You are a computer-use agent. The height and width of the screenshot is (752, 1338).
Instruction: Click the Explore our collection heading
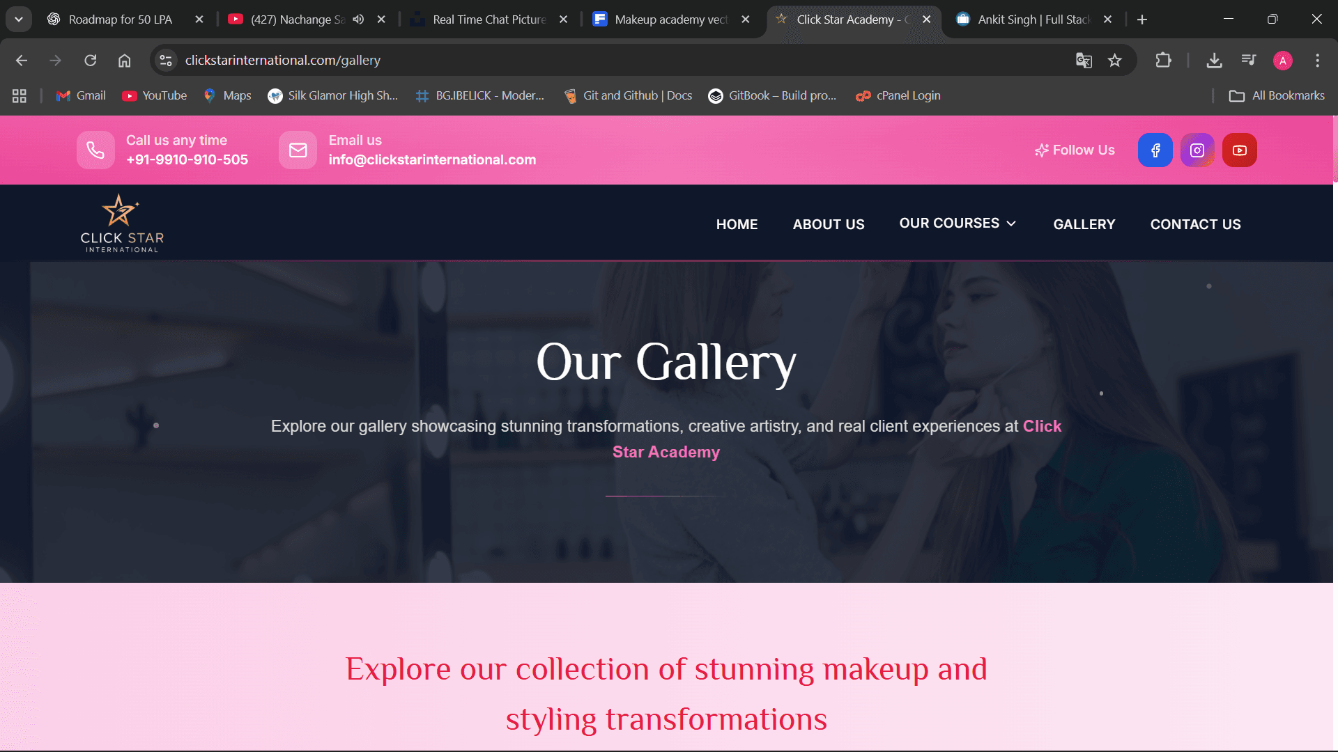point(666,694)
